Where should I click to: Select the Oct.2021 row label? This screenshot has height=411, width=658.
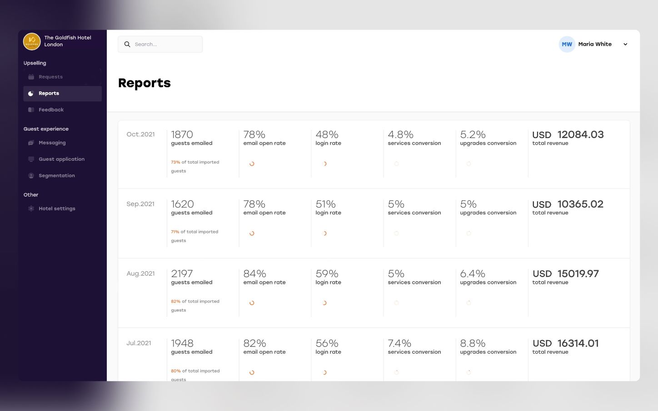(x=140, y=134)
